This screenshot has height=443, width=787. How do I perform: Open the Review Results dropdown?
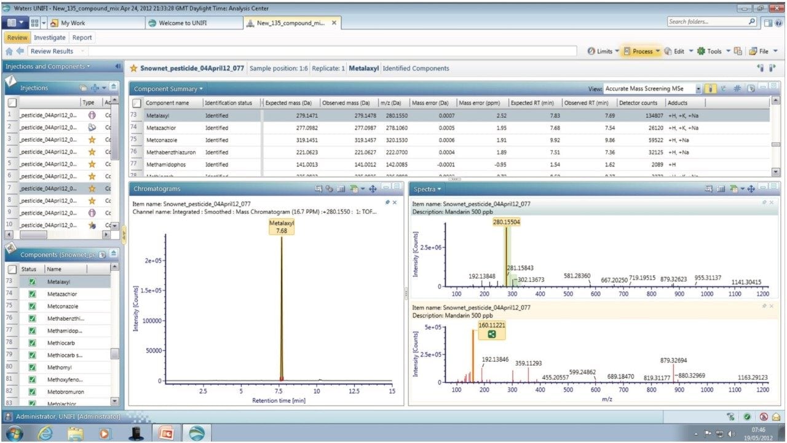point(58,52)
